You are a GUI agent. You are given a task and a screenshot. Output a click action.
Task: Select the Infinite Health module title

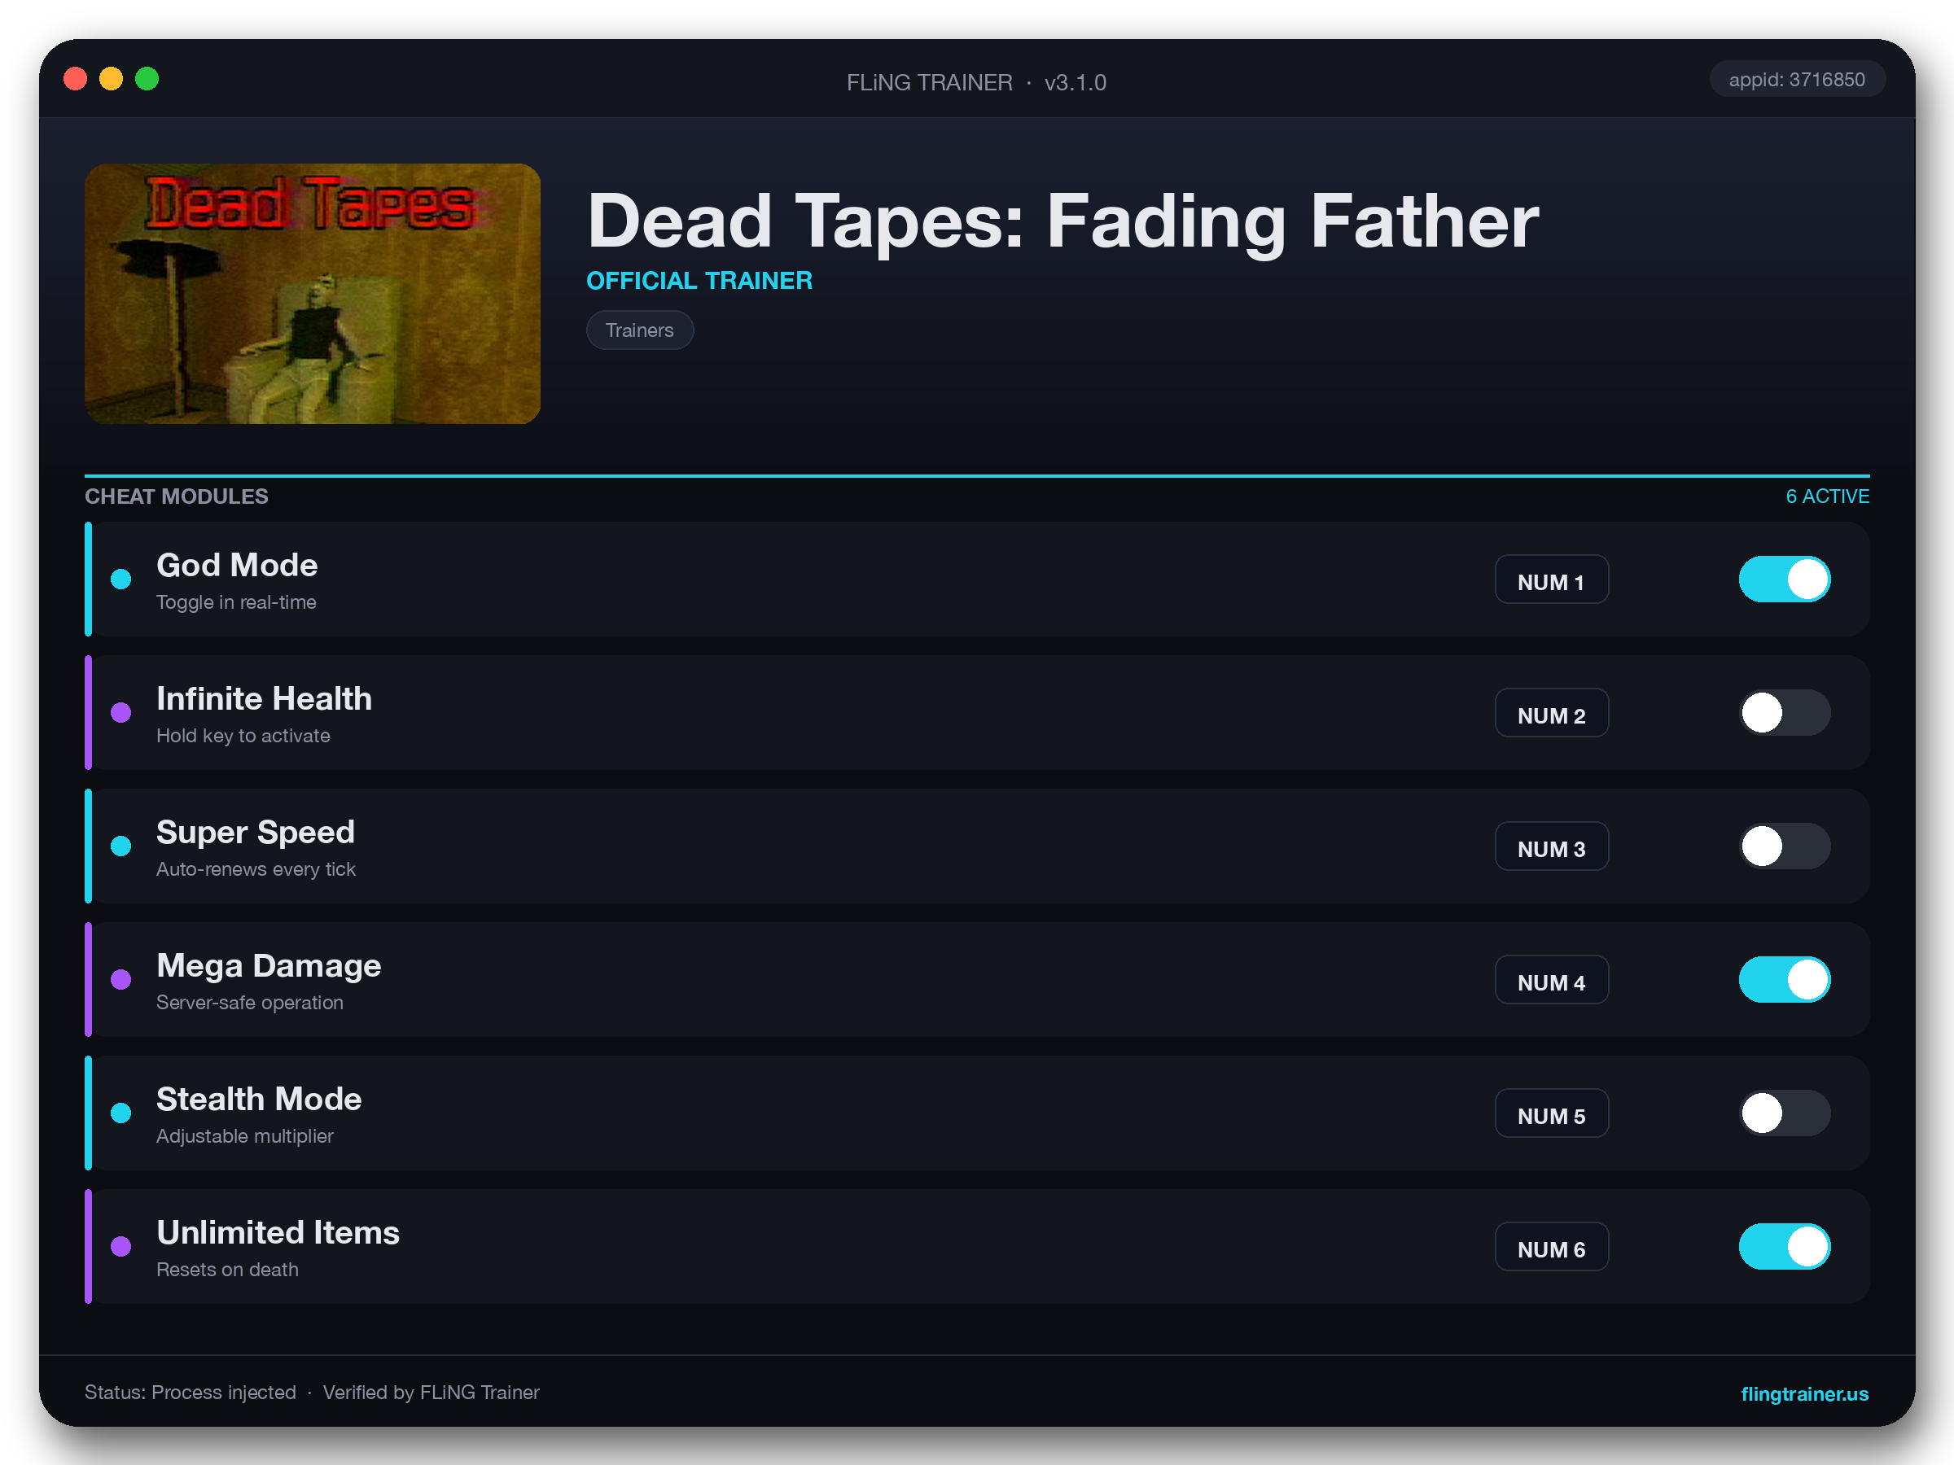pos(264,698)
